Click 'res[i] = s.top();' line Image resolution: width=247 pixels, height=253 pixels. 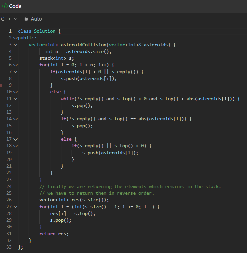73,213
